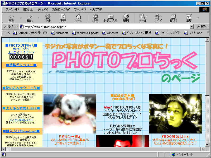Open the インターネットの開始 link

(137, 33)
